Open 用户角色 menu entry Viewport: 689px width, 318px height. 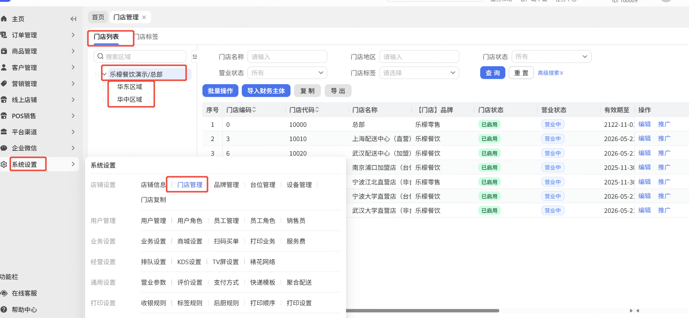(x=190, y=221)
